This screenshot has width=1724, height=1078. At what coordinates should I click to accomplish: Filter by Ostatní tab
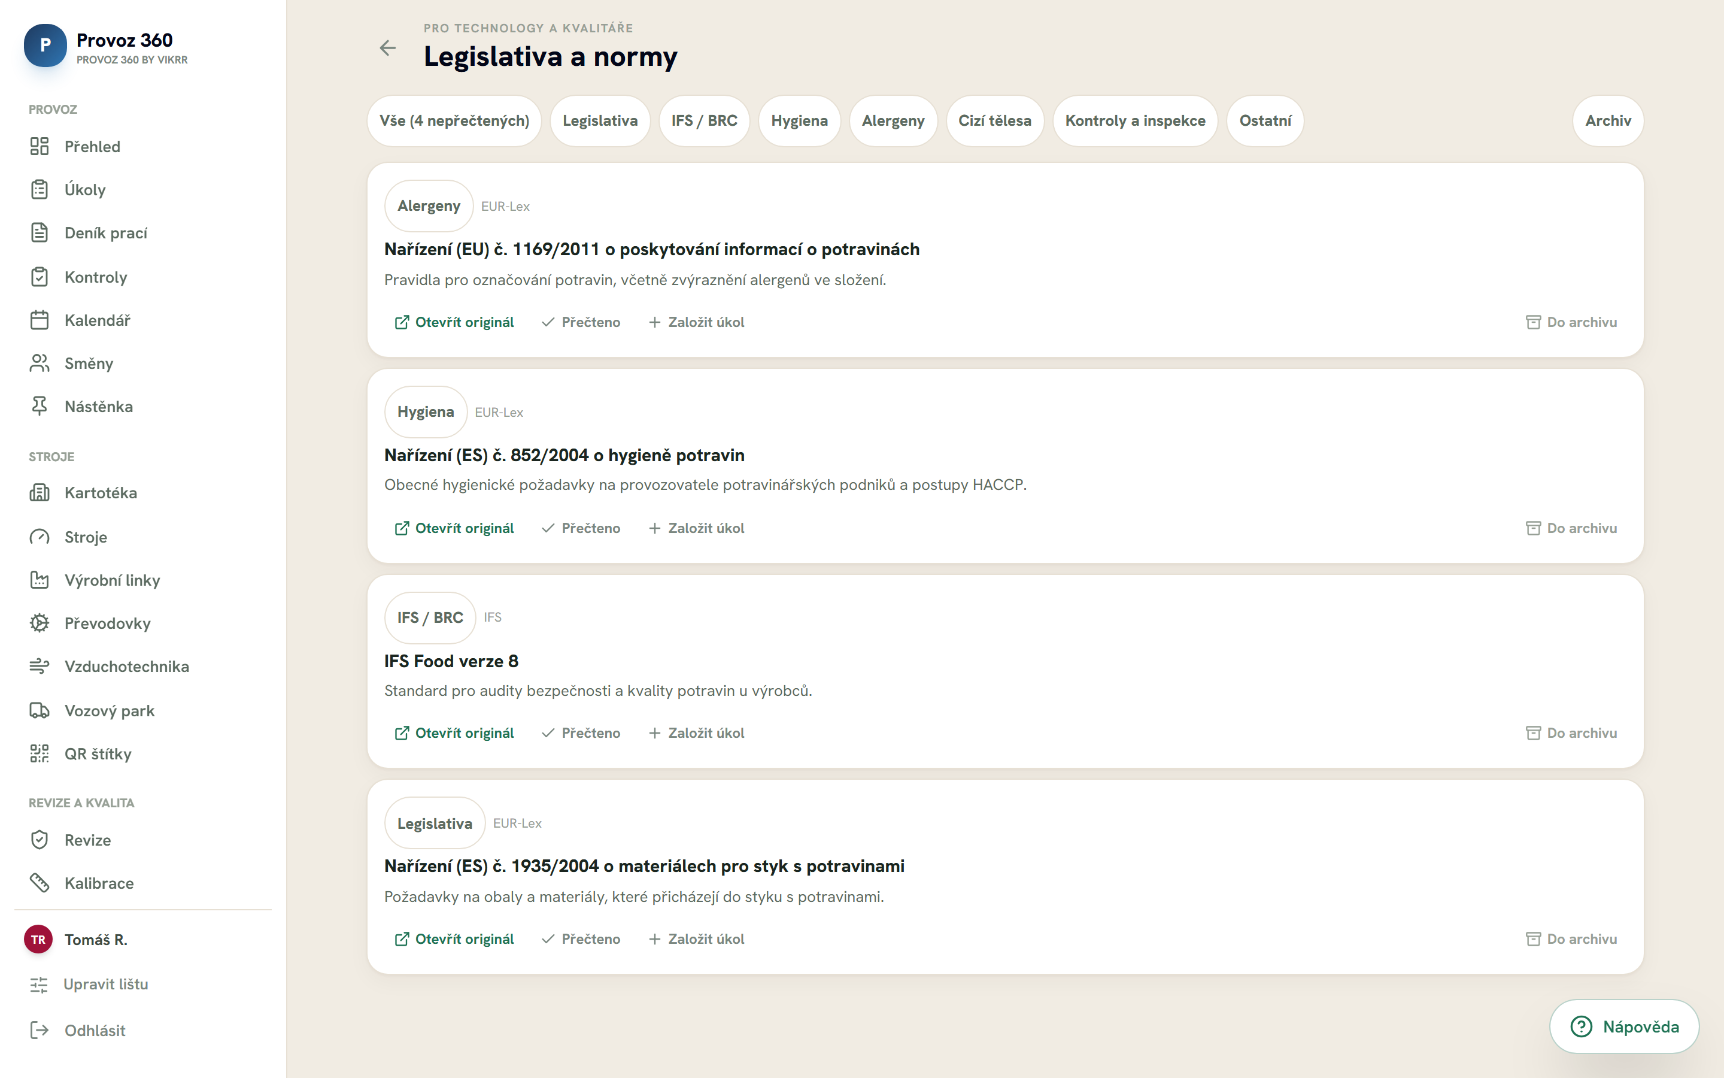pyautogui.click(x=1264, y=120)
